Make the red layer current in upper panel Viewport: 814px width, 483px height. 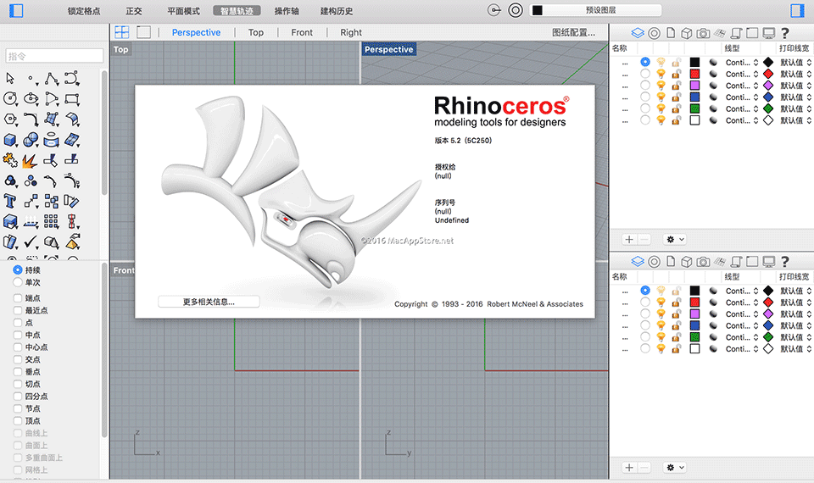click(644, 74)
